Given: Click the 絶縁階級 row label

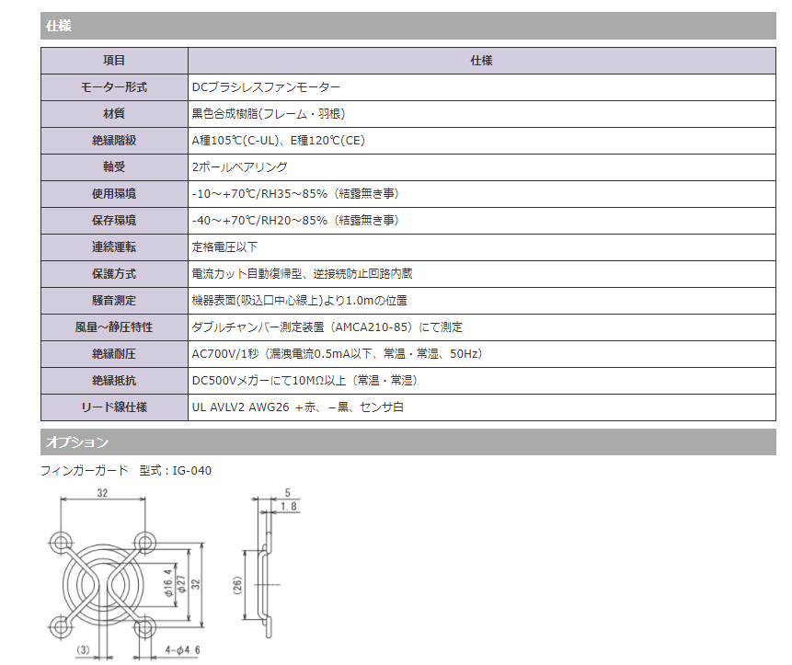Looking at the screenshot, I should 114,141.
